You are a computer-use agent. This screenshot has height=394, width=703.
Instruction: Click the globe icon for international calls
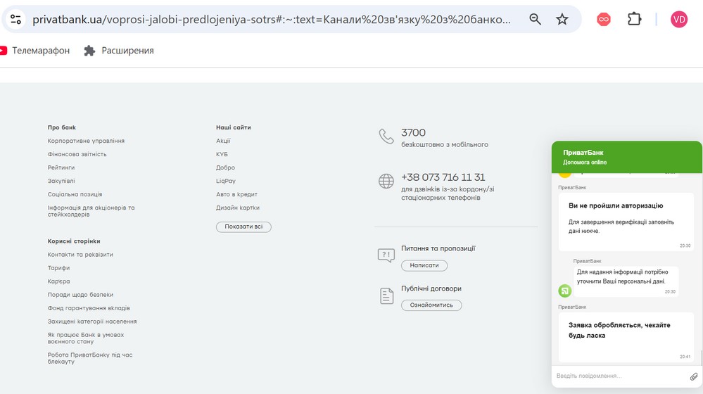pos(386,181)
